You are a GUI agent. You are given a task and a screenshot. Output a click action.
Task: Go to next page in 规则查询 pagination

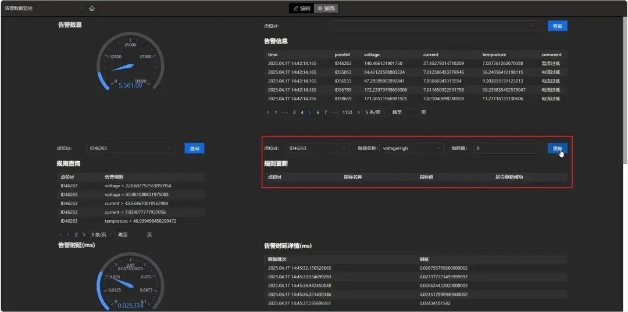[84, 234]
